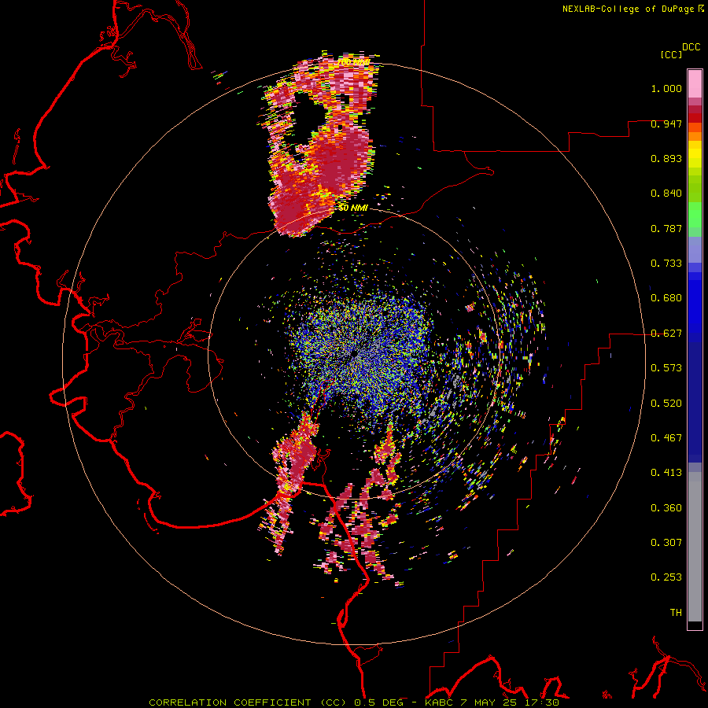This screenshot has width=708, height=708.
Task: Click the DCC label above the color scale
Action: pyautogui.click(x=691, y=47)
